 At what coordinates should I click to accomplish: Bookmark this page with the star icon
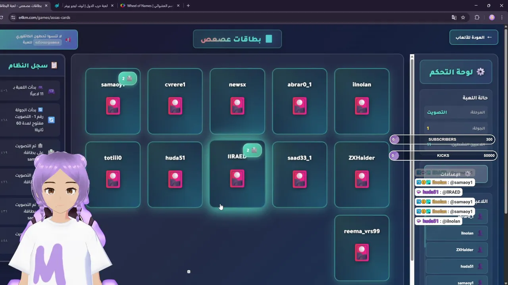point(463,17)
